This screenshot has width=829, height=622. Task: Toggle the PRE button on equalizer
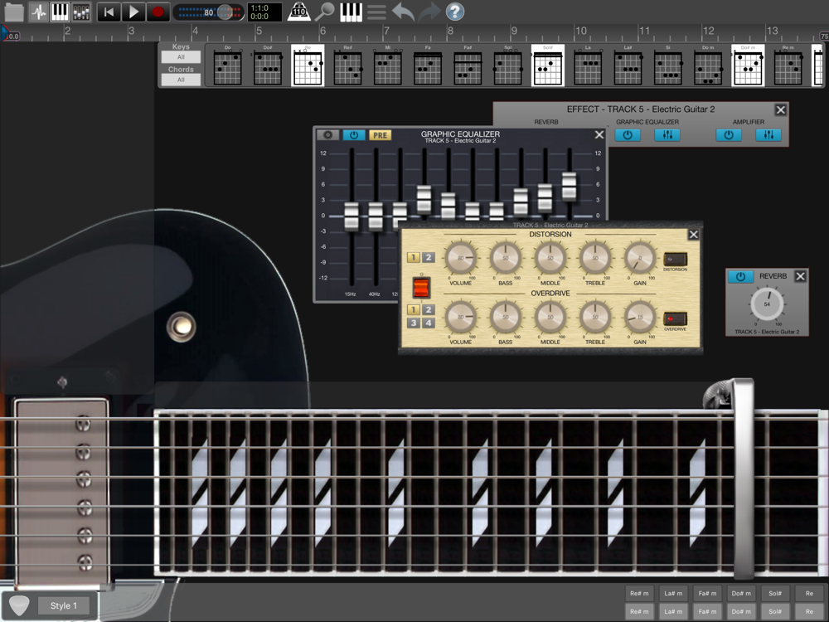(x=380, y=135)
